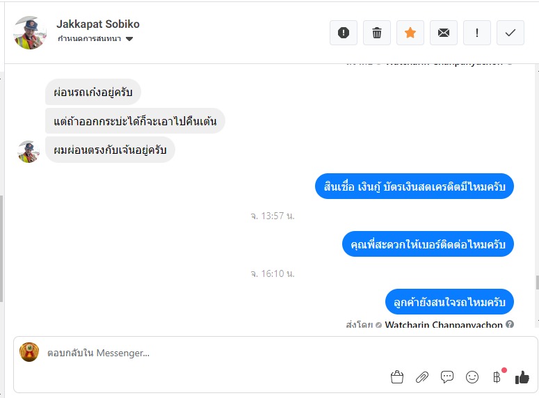The image size is (539, 398).
Task: Click the baht payment request icon
Action: pos(497,377)
